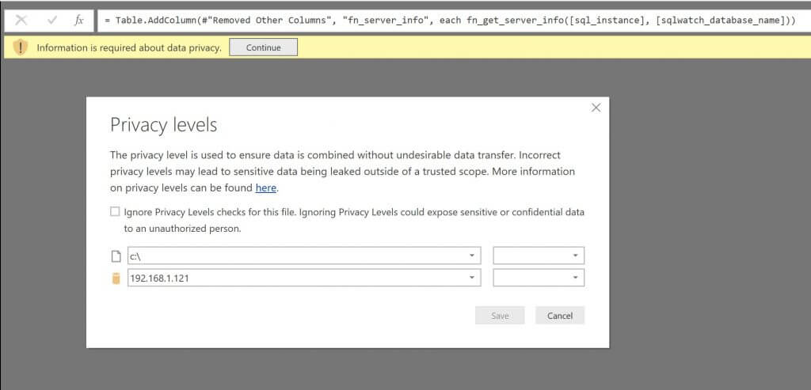The height and width of the screenshot is (390, 811).
Task: Click the grayed-out Save button
Action: (x=500, y=316)
